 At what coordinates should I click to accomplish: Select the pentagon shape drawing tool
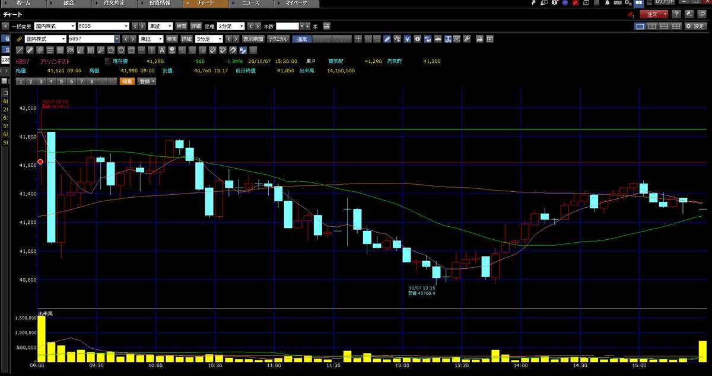pos(111,50)
